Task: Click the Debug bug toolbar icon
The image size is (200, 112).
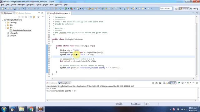Action: 60,8
